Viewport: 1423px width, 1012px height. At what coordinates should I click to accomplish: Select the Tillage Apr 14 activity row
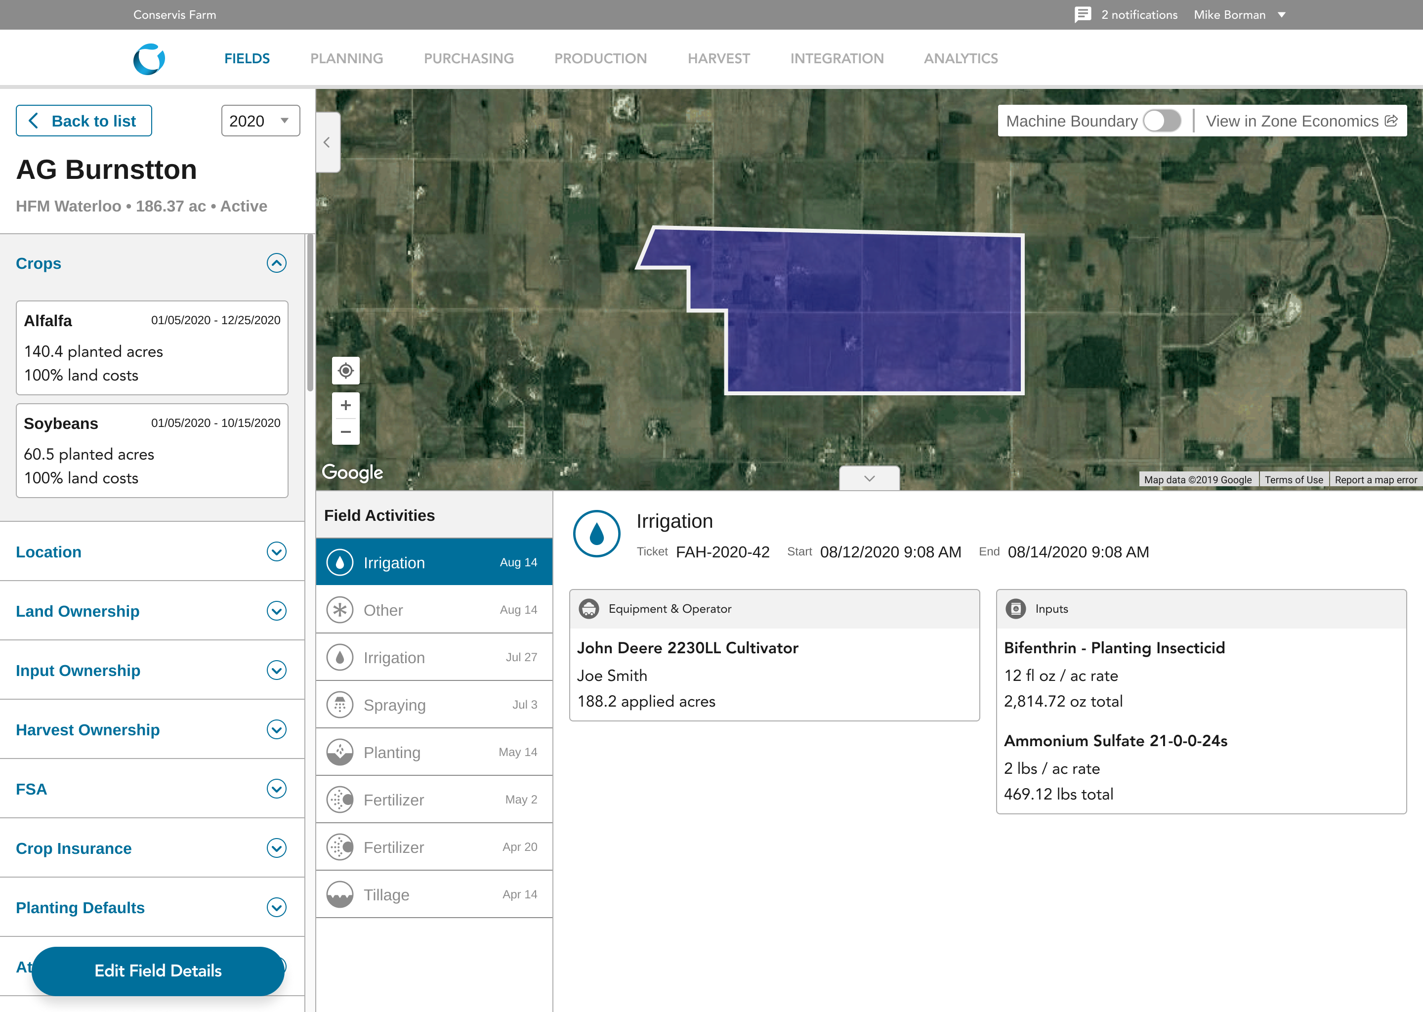(x=434, y=894)
